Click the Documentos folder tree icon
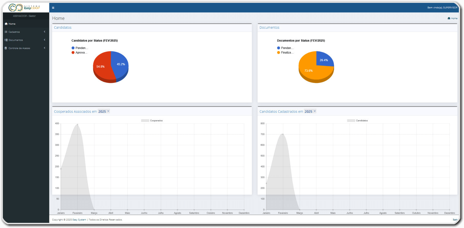Screen dimensions: 464x228 (x=6, y=40)
